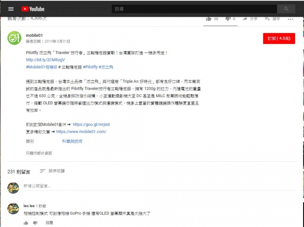
Task: Subscribe with the red 訂閱 button
Action: click(x=279, y=38)
